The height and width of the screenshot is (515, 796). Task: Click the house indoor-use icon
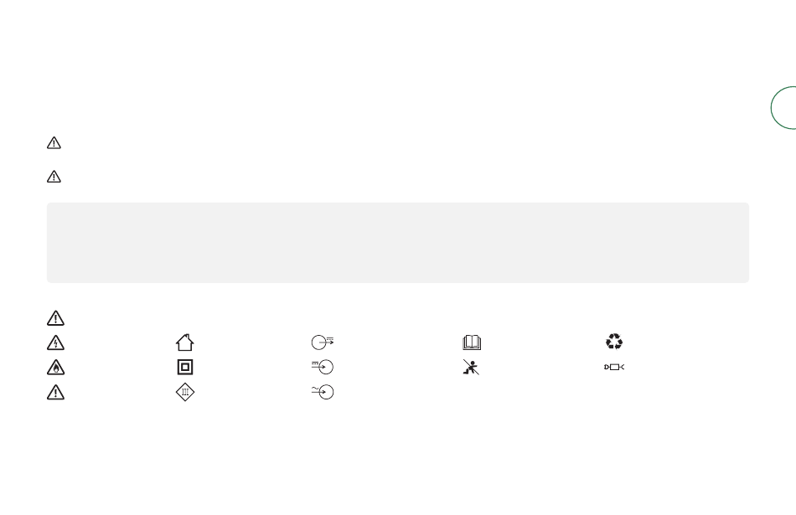[185, 342]
